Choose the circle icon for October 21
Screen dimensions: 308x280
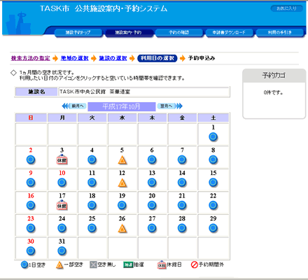pos(182,205)
